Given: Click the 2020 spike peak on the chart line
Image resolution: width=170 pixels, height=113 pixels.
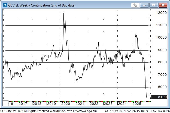Looking at the screenshot, I should (x=64, y=13).
